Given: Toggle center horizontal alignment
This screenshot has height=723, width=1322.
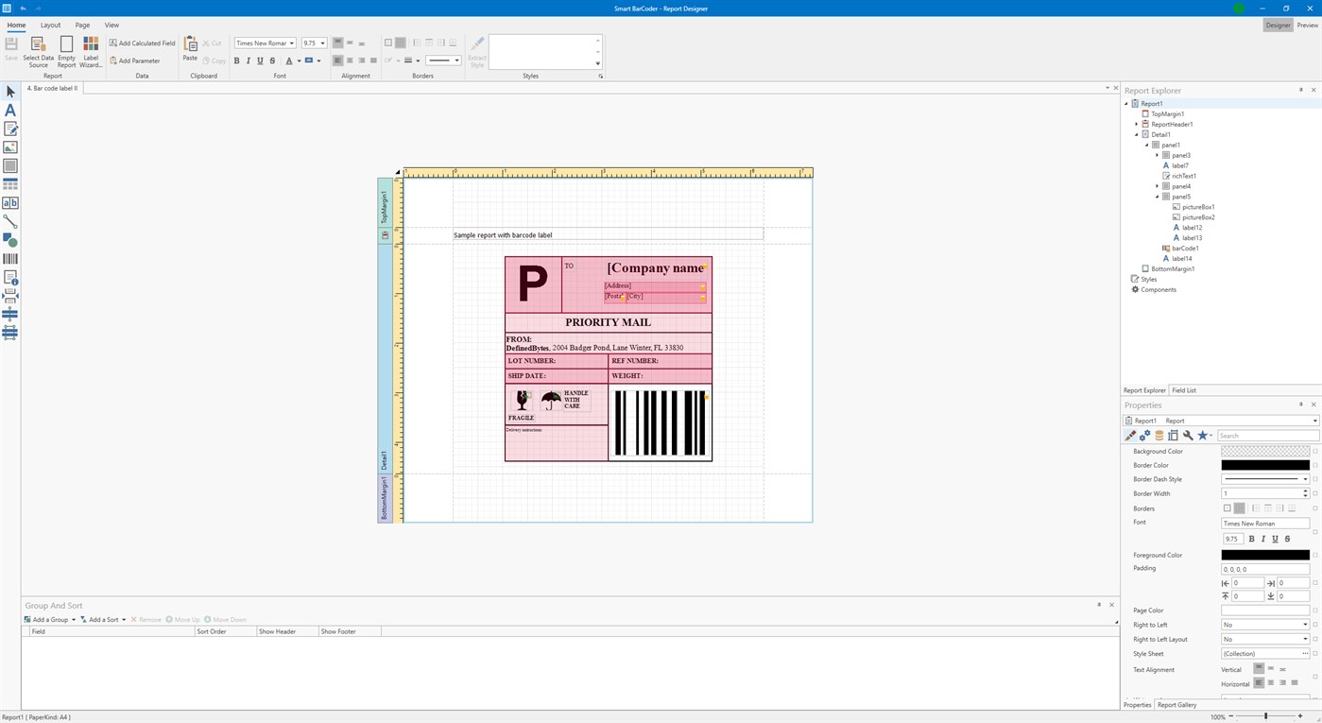Looking at the screenshot, I should [350, 60].
